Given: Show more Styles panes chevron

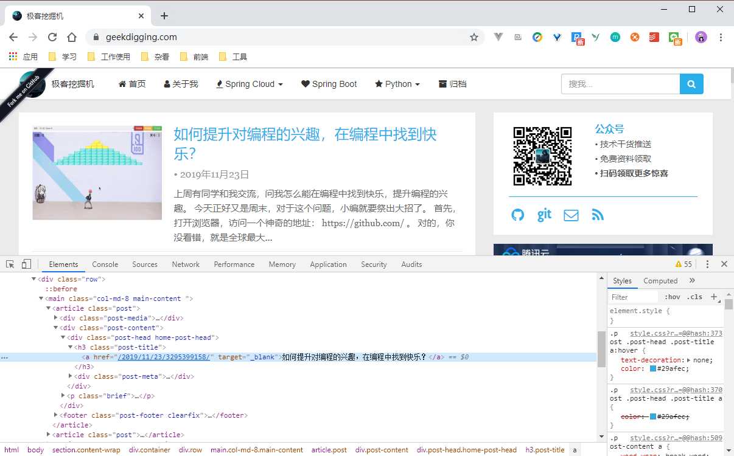Looking at the screenshot, I should point(692,280).
